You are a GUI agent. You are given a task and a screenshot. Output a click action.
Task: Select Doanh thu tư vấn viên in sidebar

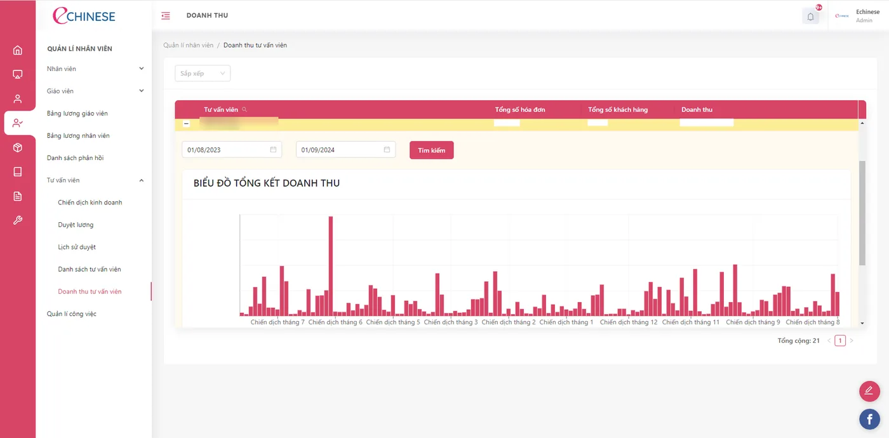(90, 291)
